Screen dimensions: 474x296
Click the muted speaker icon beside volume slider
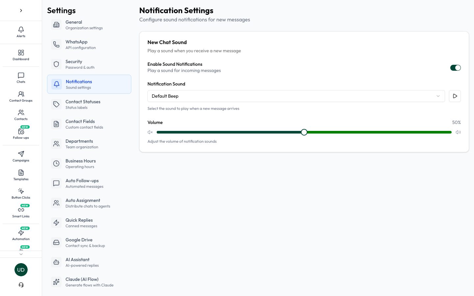[x=150, y=132]
